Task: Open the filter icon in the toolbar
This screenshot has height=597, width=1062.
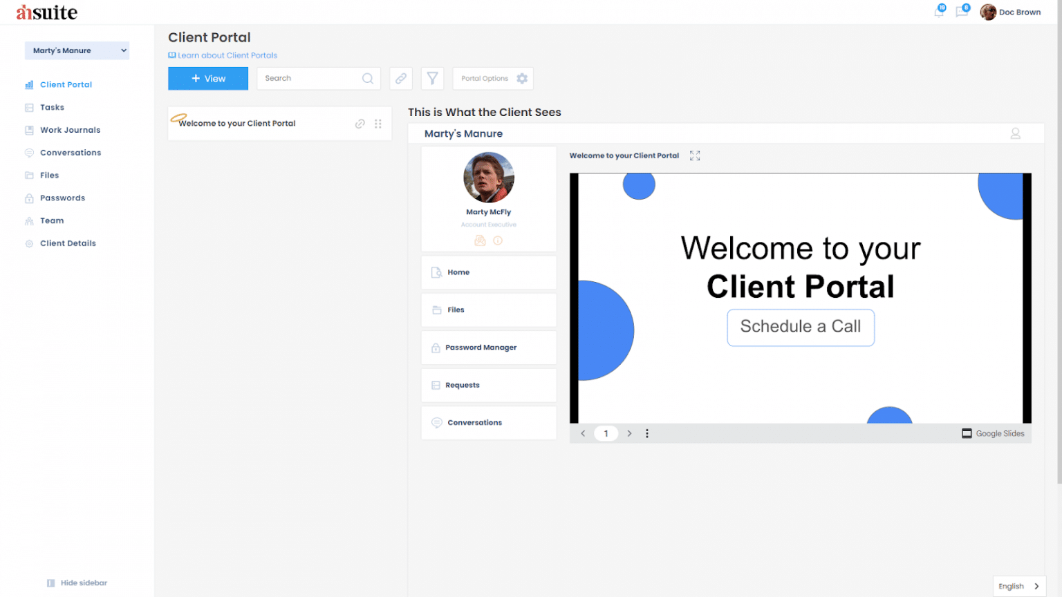Action: (432, 78)
